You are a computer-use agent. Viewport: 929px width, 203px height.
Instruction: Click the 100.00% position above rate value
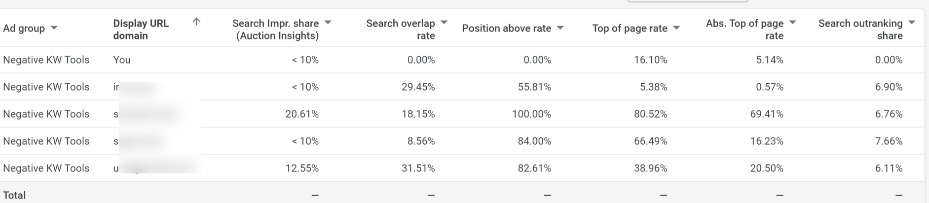[x=531, y=114]
